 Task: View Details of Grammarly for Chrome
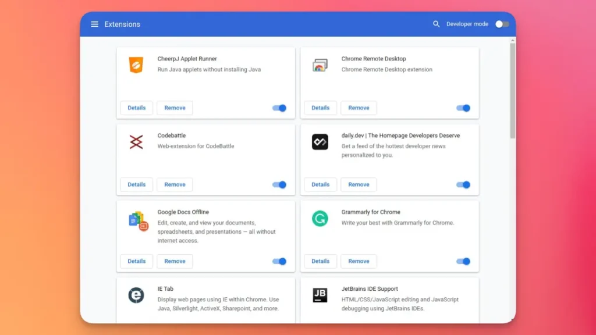click(x=320, y=261)
